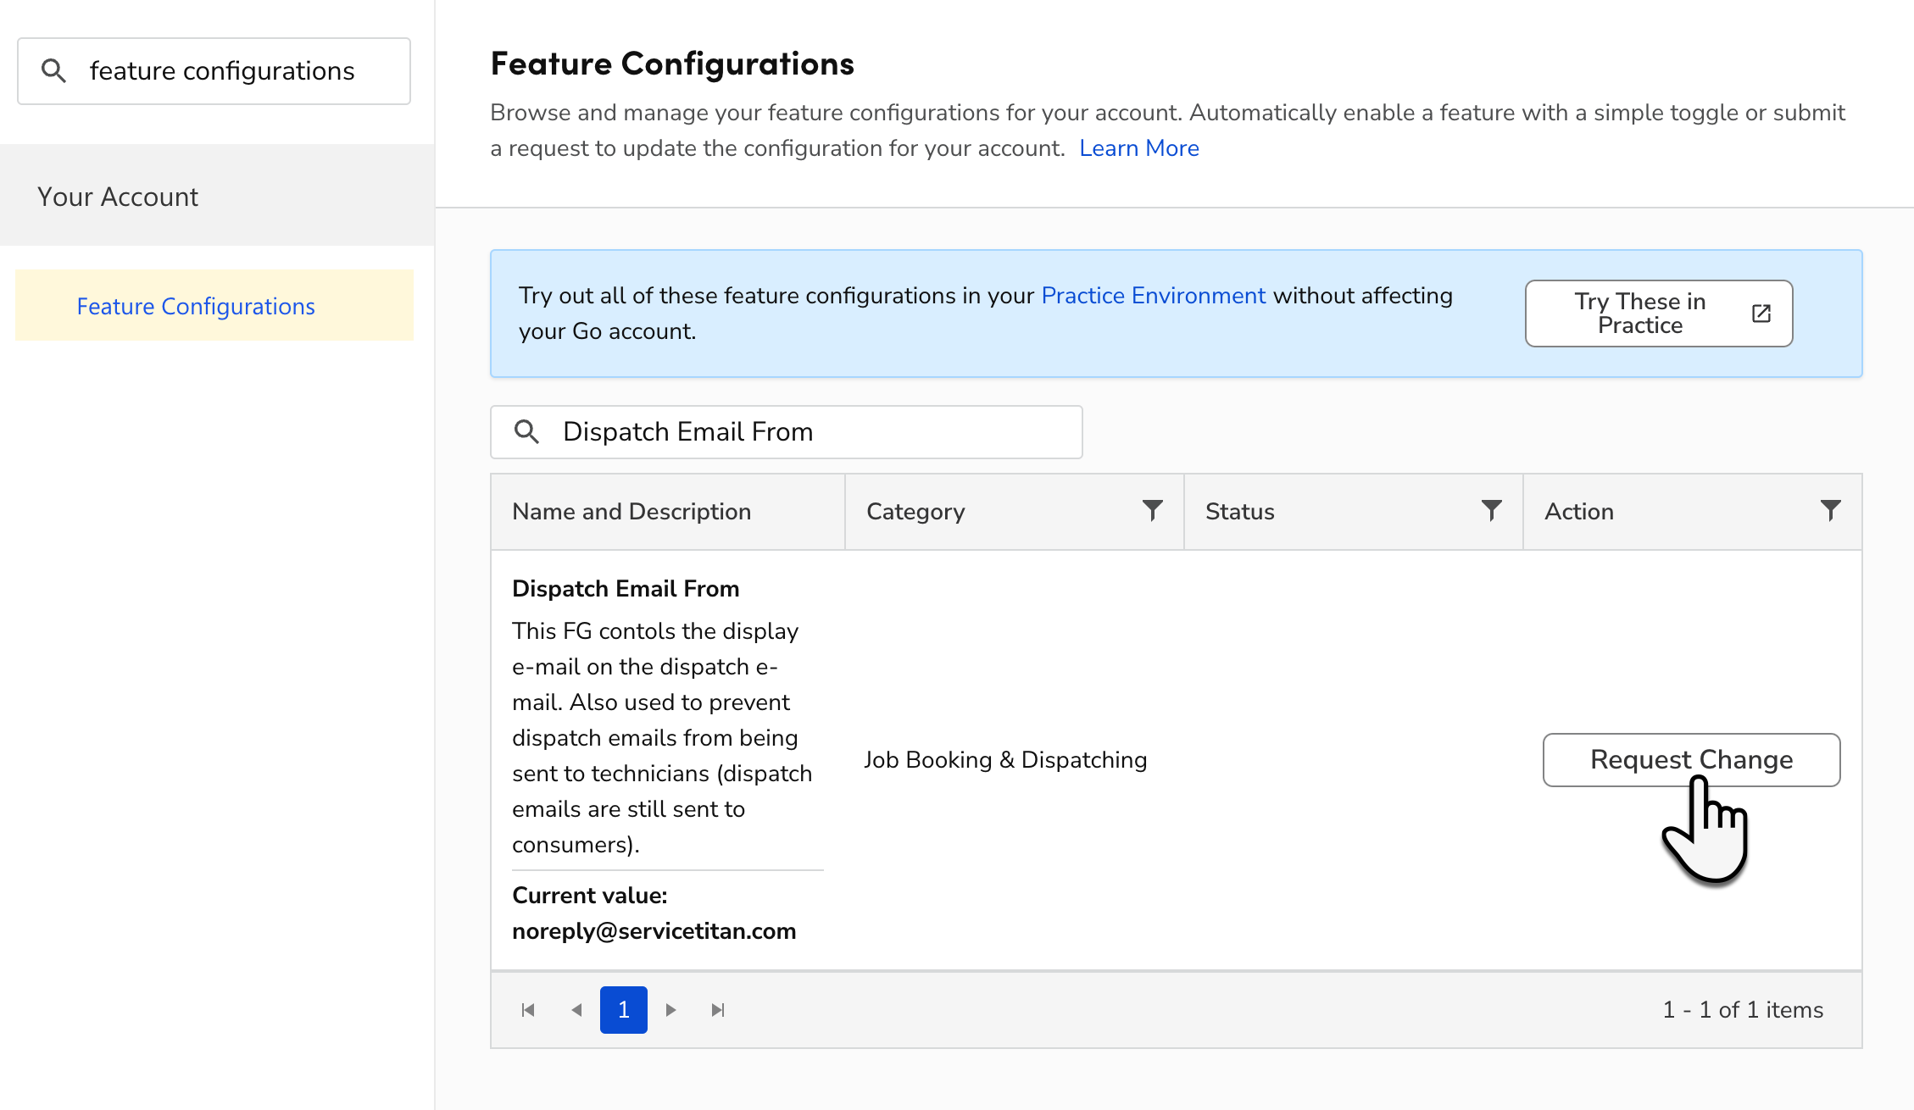Open the Practice Environment link
Screen dimensions: 1914x1110
[x=1154, y=295]
